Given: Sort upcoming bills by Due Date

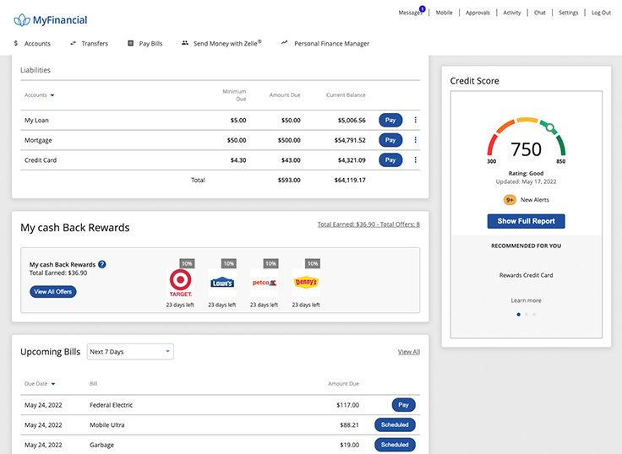Looking at the screenshot, I should coord(40,384).
